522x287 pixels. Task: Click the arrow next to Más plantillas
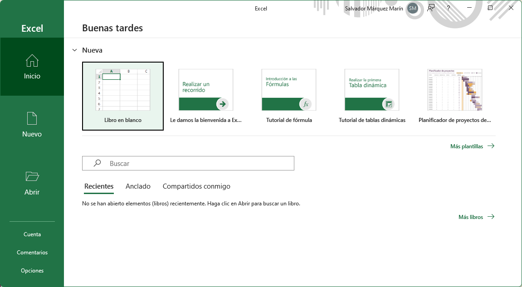[491, 146]
